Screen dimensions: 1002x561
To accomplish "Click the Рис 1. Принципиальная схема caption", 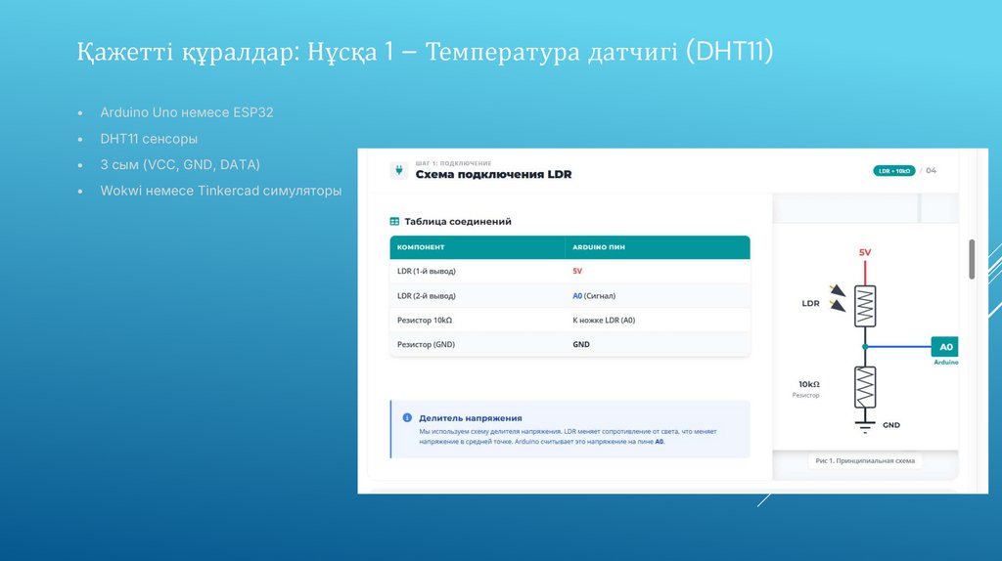I will [x=865, y=460].
